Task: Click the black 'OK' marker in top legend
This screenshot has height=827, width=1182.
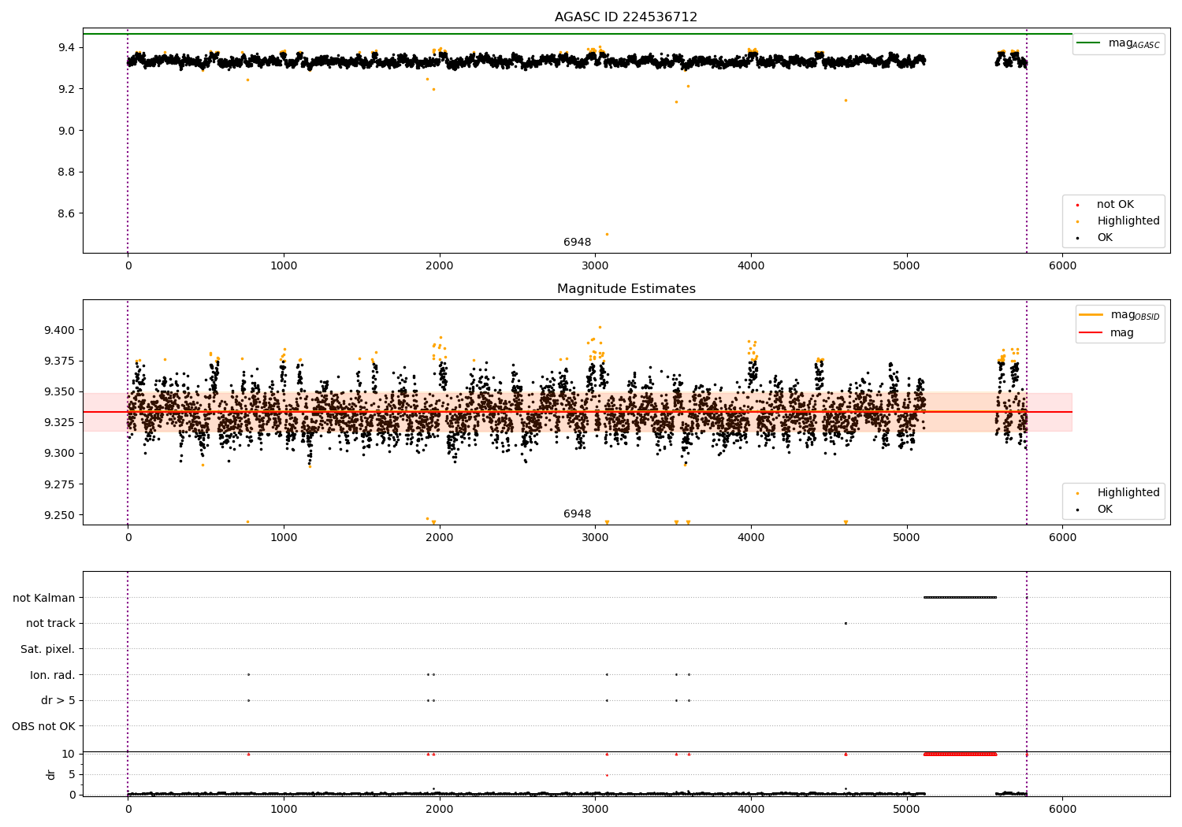Action: (1077, 238)
